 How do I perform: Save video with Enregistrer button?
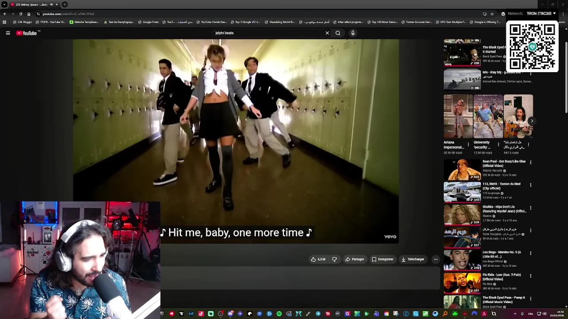[x=383, y=259]
